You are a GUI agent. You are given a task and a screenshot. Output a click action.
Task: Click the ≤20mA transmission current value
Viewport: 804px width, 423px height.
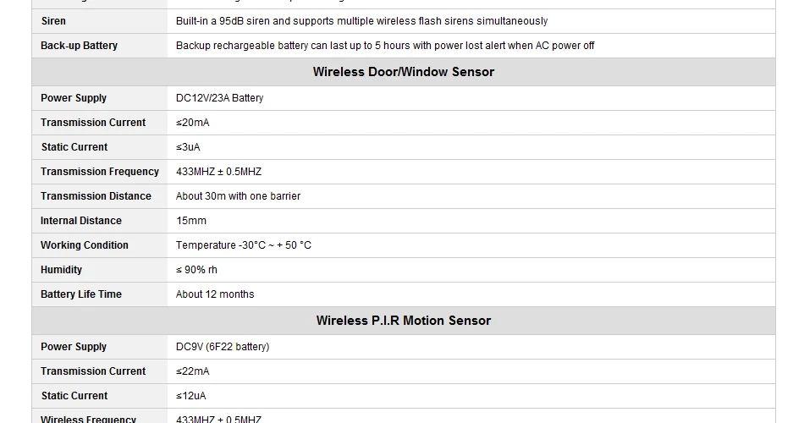pos(193,123)
